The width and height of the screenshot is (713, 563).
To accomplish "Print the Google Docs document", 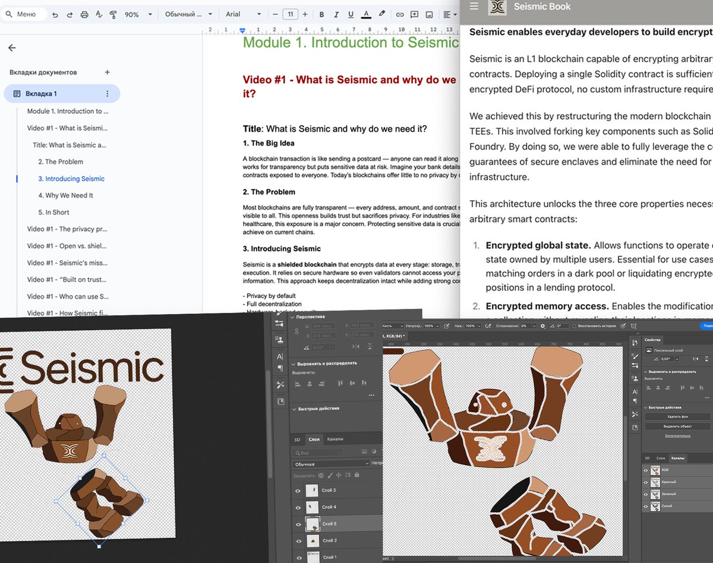I will coord(84,14).
